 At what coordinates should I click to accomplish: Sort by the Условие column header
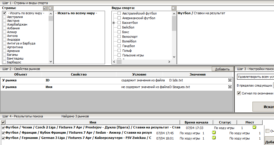(139, 74)
